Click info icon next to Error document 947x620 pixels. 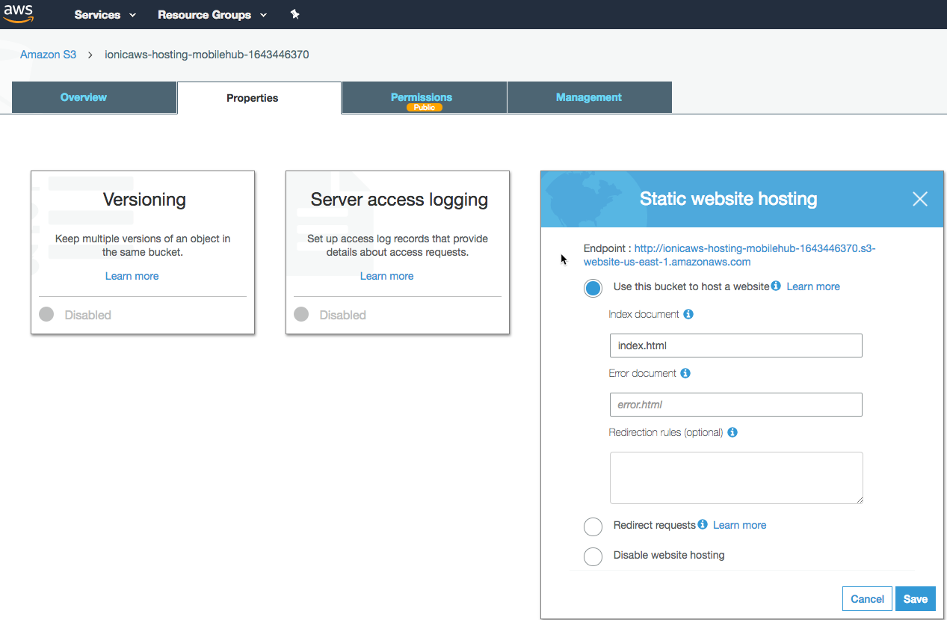(685, 373)
